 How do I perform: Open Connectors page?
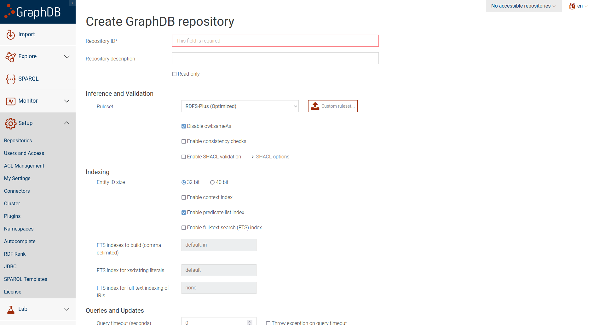pyautogui.click(x=17, y=191)
